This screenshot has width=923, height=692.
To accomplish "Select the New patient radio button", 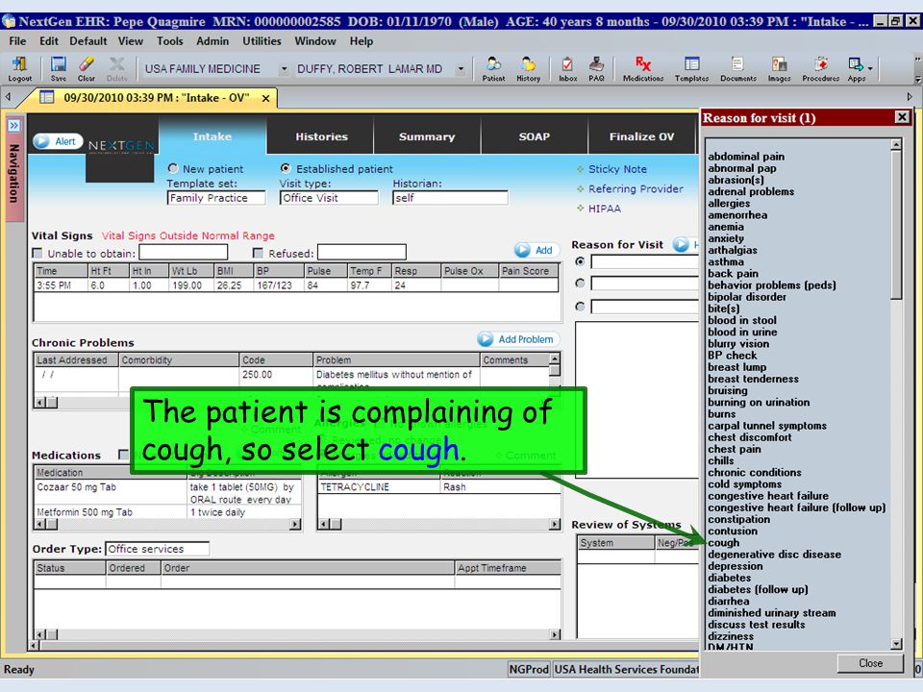I will [x=173, y=168].
